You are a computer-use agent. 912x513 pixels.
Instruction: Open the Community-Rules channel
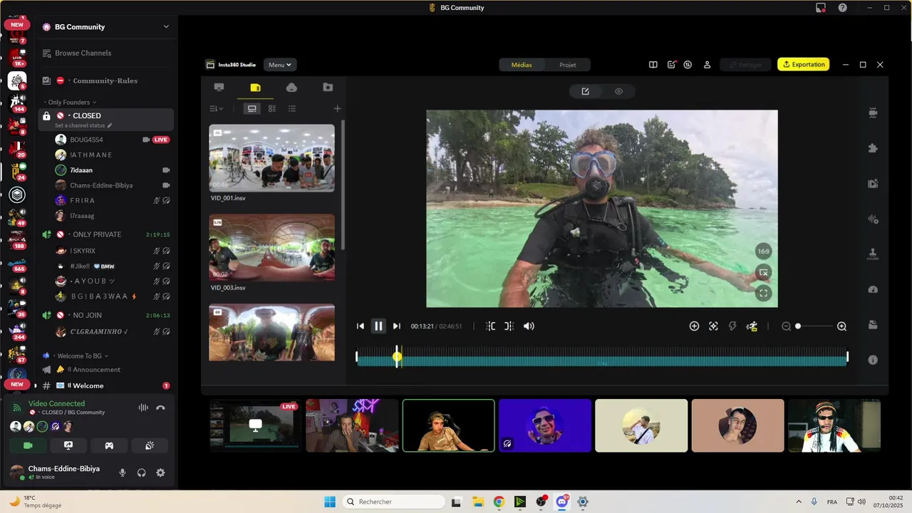tap(105, 81)
